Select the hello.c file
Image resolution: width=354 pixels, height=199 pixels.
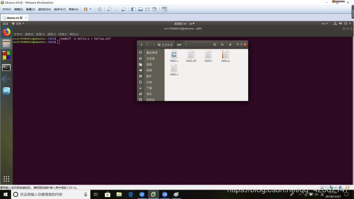(174, 56)
